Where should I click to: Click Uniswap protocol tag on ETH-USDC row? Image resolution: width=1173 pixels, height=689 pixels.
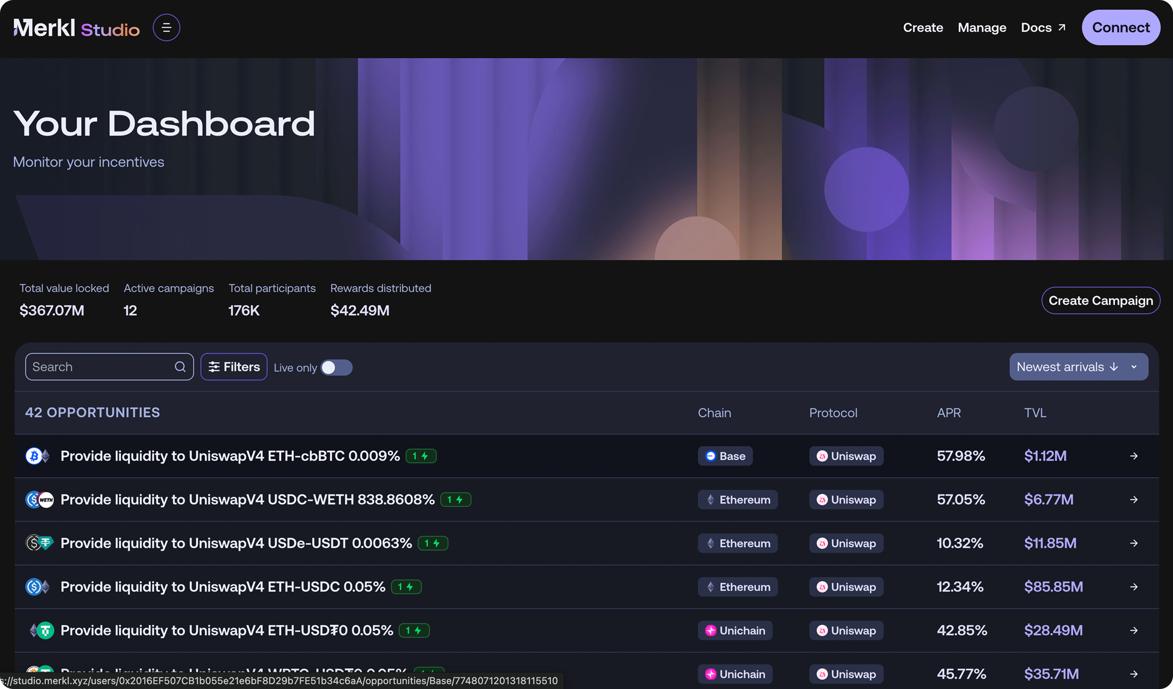coord(846,587)
